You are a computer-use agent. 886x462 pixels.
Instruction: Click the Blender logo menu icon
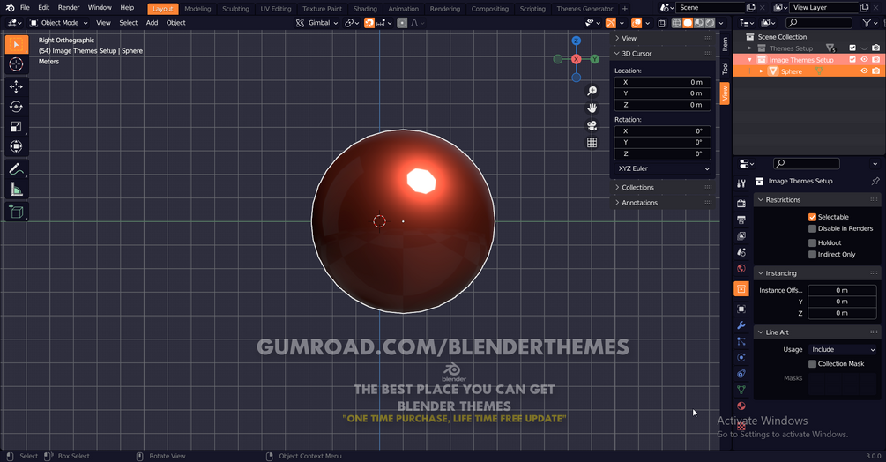click(10, 7)
